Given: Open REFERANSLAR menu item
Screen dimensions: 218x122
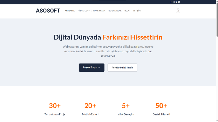Looking at the screenshot, I should point(115,11).
